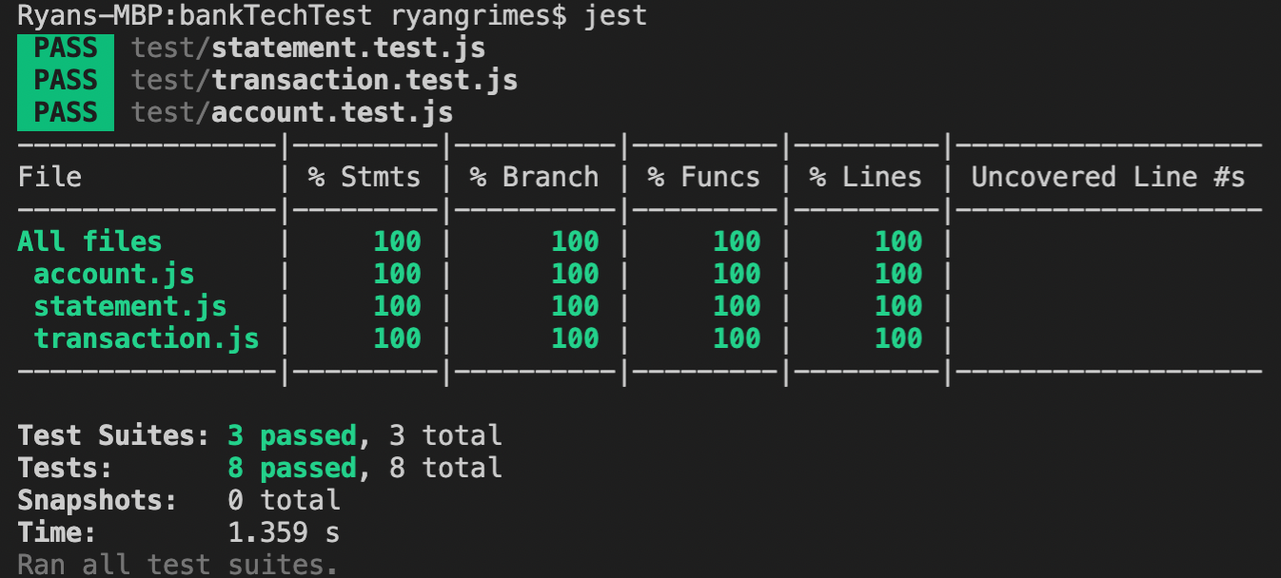The height and width of the screenshot is (578, 1281).
Task: Click the % Funcs value for statement.js
Action: (x=737, y=306)
